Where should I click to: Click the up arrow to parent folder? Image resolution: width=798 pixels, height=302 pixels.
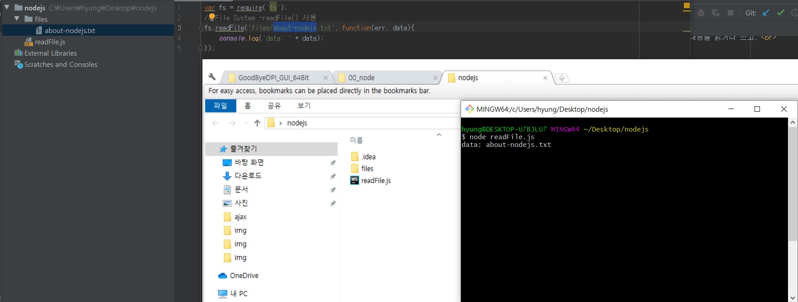[x=257, y=123]
